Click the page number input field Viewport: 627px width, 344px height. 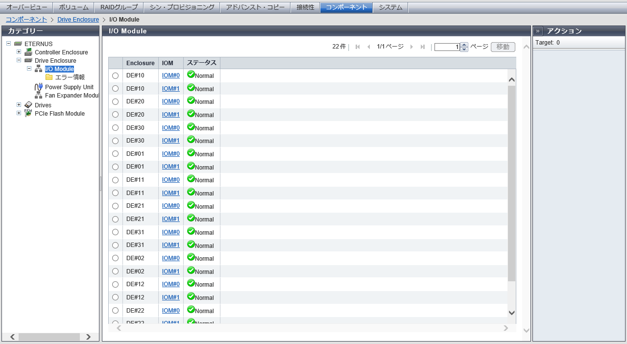447,47
